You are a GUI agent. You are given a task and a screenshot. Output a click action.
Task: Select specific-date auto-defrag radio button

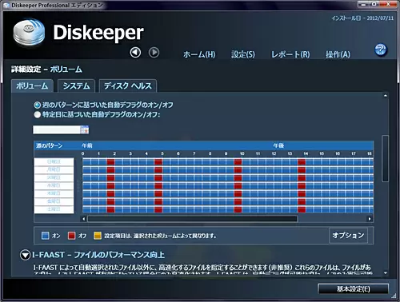(38, 114)
